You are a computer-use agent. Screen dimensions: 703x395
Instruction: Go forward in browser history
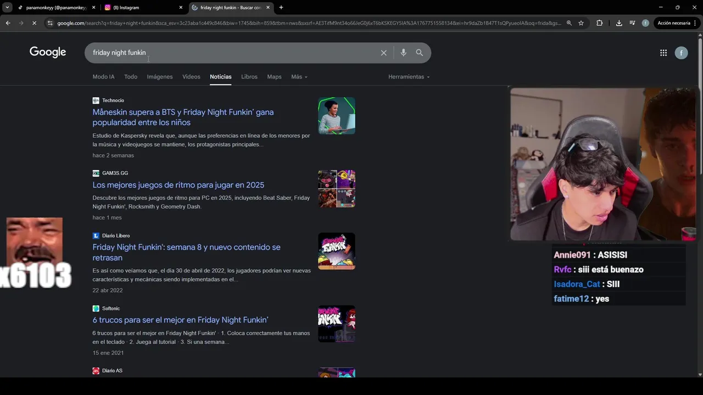click(x=21, y=23)
